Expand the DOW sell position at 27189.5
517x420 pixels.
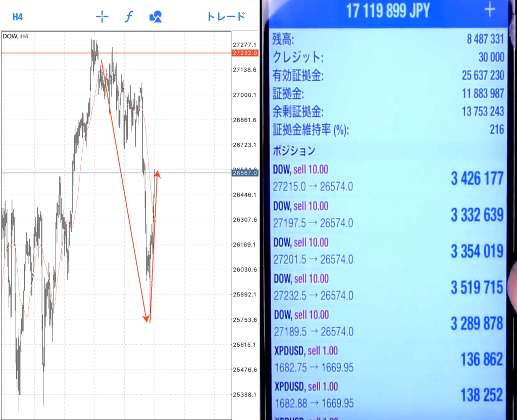click(388, 323)
